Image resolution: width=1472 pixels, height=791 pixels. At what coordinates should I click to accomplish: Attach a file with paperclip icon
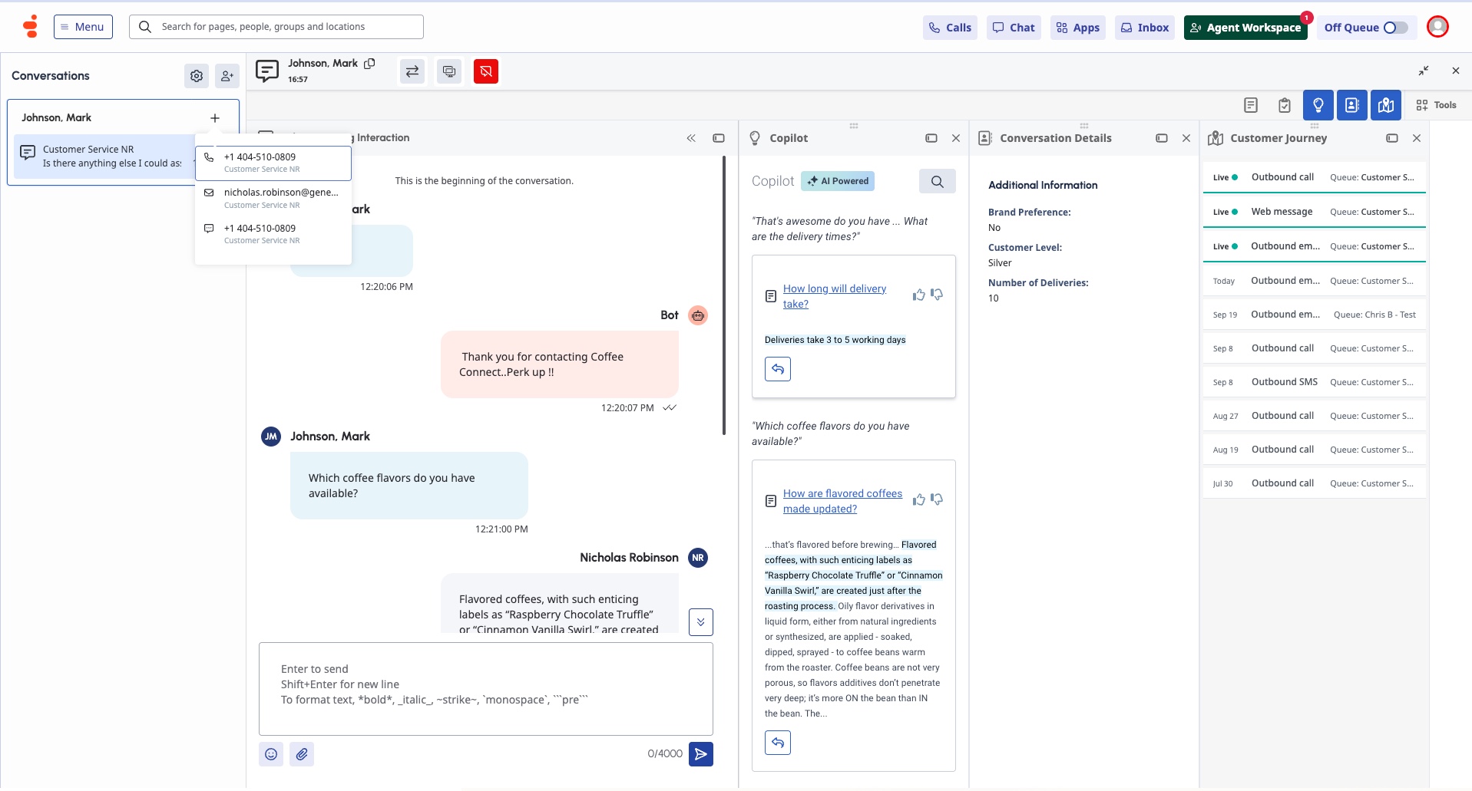pos(302,754)
